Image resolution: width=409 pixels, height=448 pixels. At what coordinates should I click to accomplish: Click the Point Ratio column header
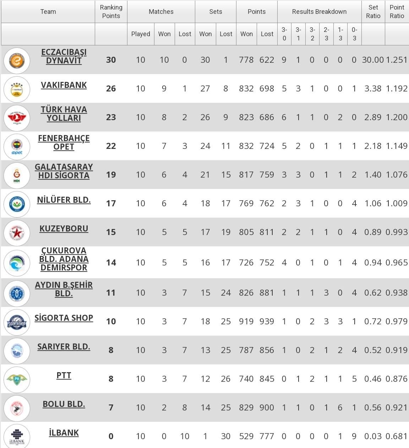397,12
